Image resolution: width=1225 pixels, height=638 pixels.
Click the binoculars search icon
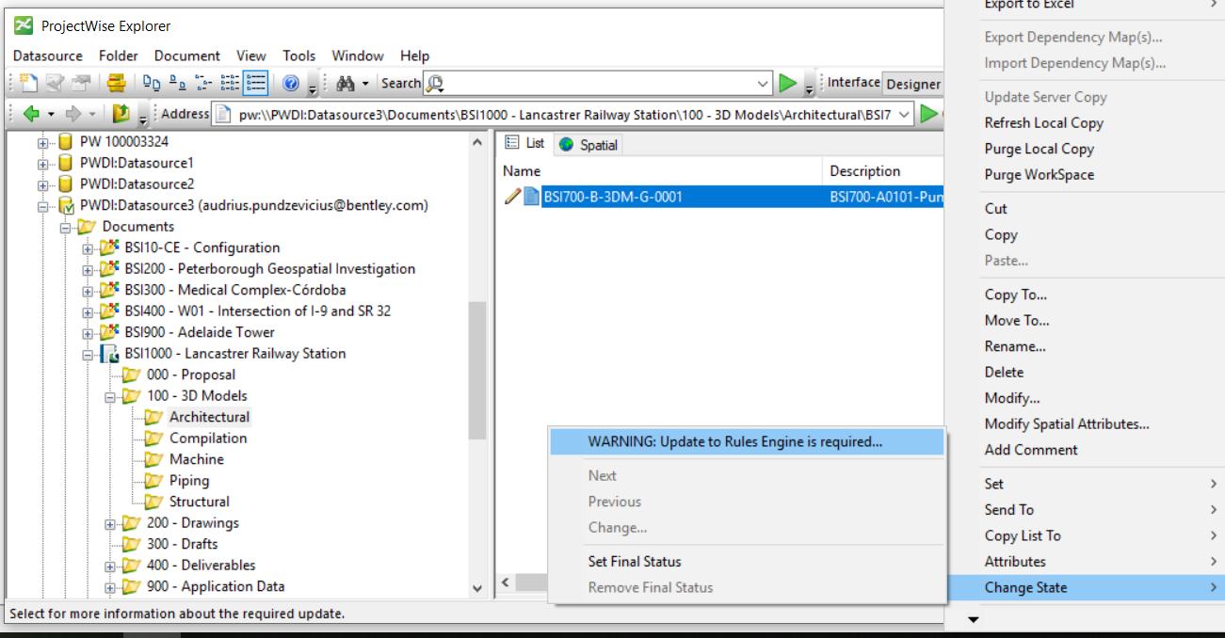click(345, 83)
